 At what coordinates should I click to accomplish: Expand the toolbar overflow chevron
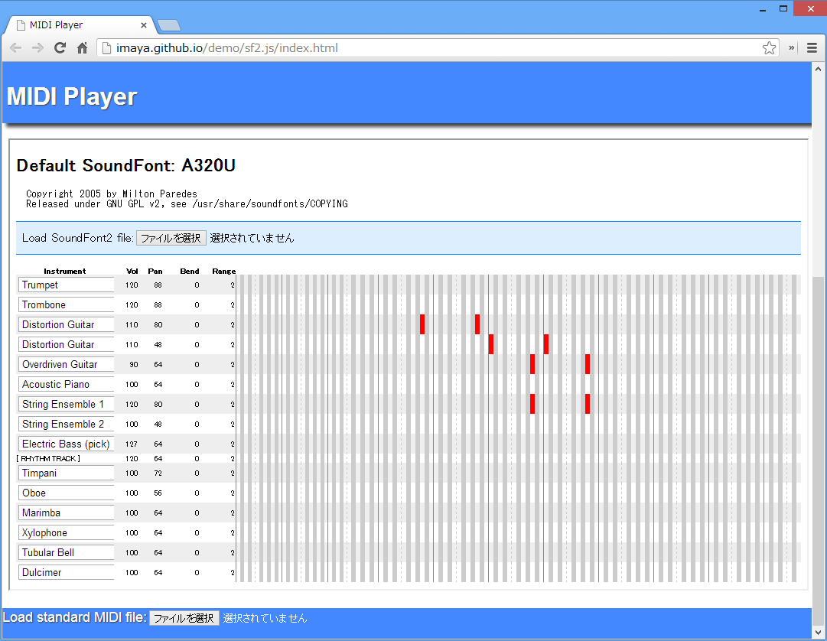pyautogui.click(x=793, y=48)
